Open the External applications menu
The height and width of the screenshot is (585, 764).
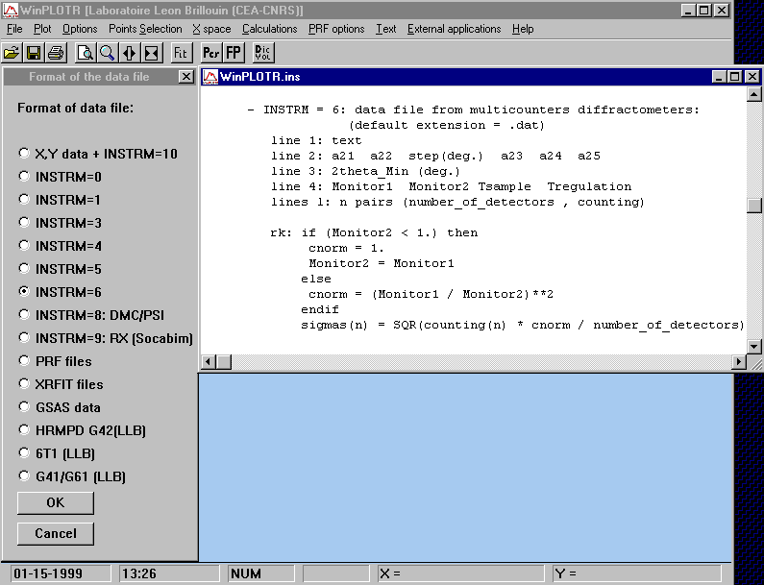tap(454, 29)
